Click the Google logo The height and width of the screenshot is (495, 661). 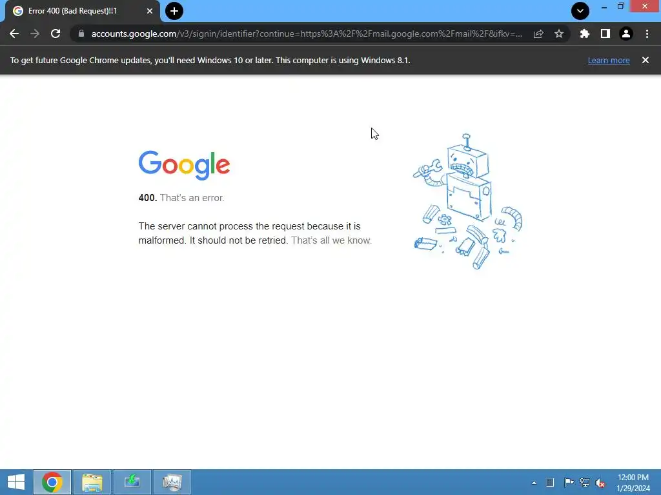point(184,165)
